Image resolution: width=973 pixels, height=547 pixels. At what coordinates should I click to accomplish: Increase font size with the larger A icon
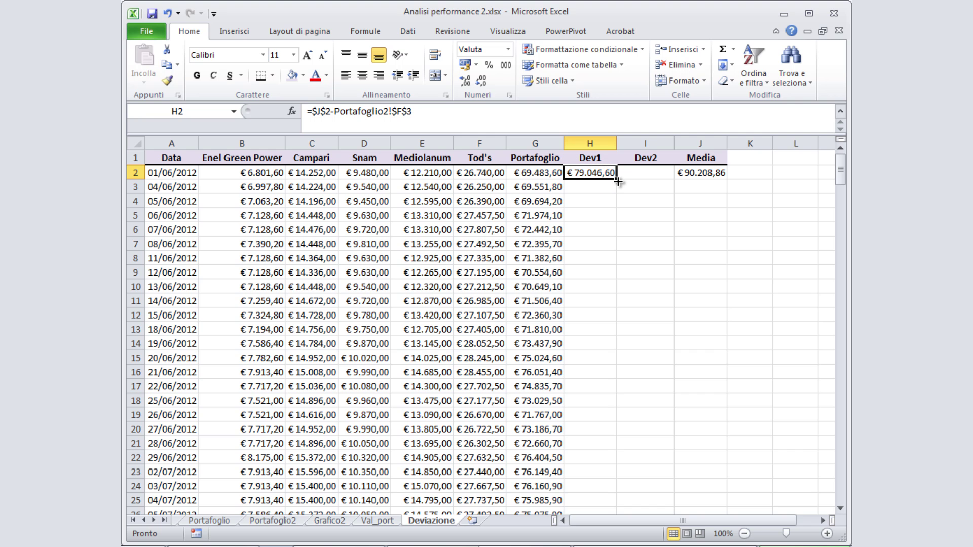(x=307, y=55)
